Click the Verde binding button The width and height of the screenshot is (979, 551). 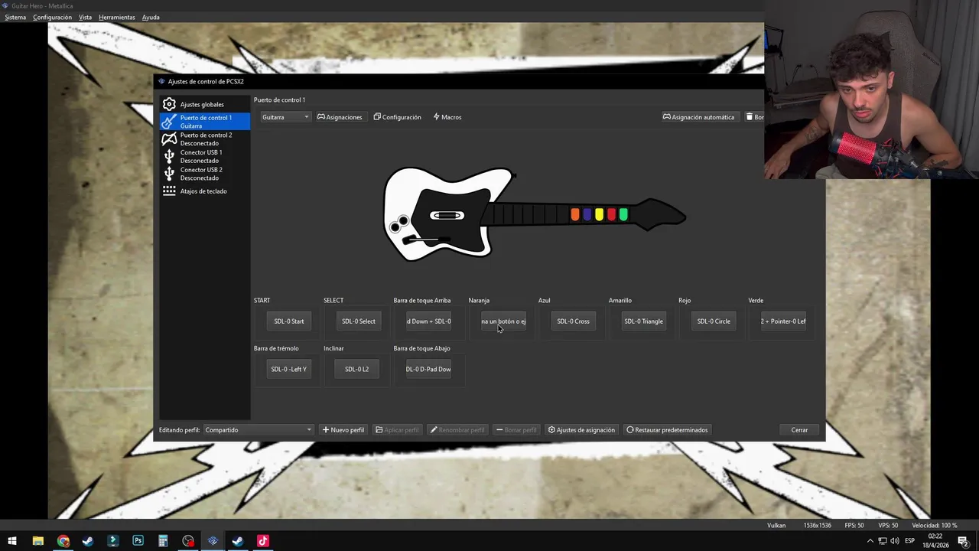[783, 321]
